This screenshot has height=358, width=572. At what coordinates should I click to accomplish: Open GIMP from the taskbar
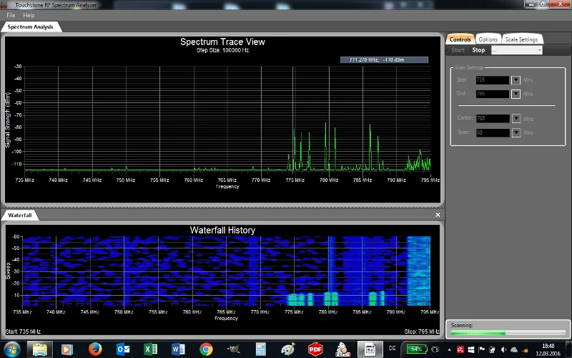233,349
